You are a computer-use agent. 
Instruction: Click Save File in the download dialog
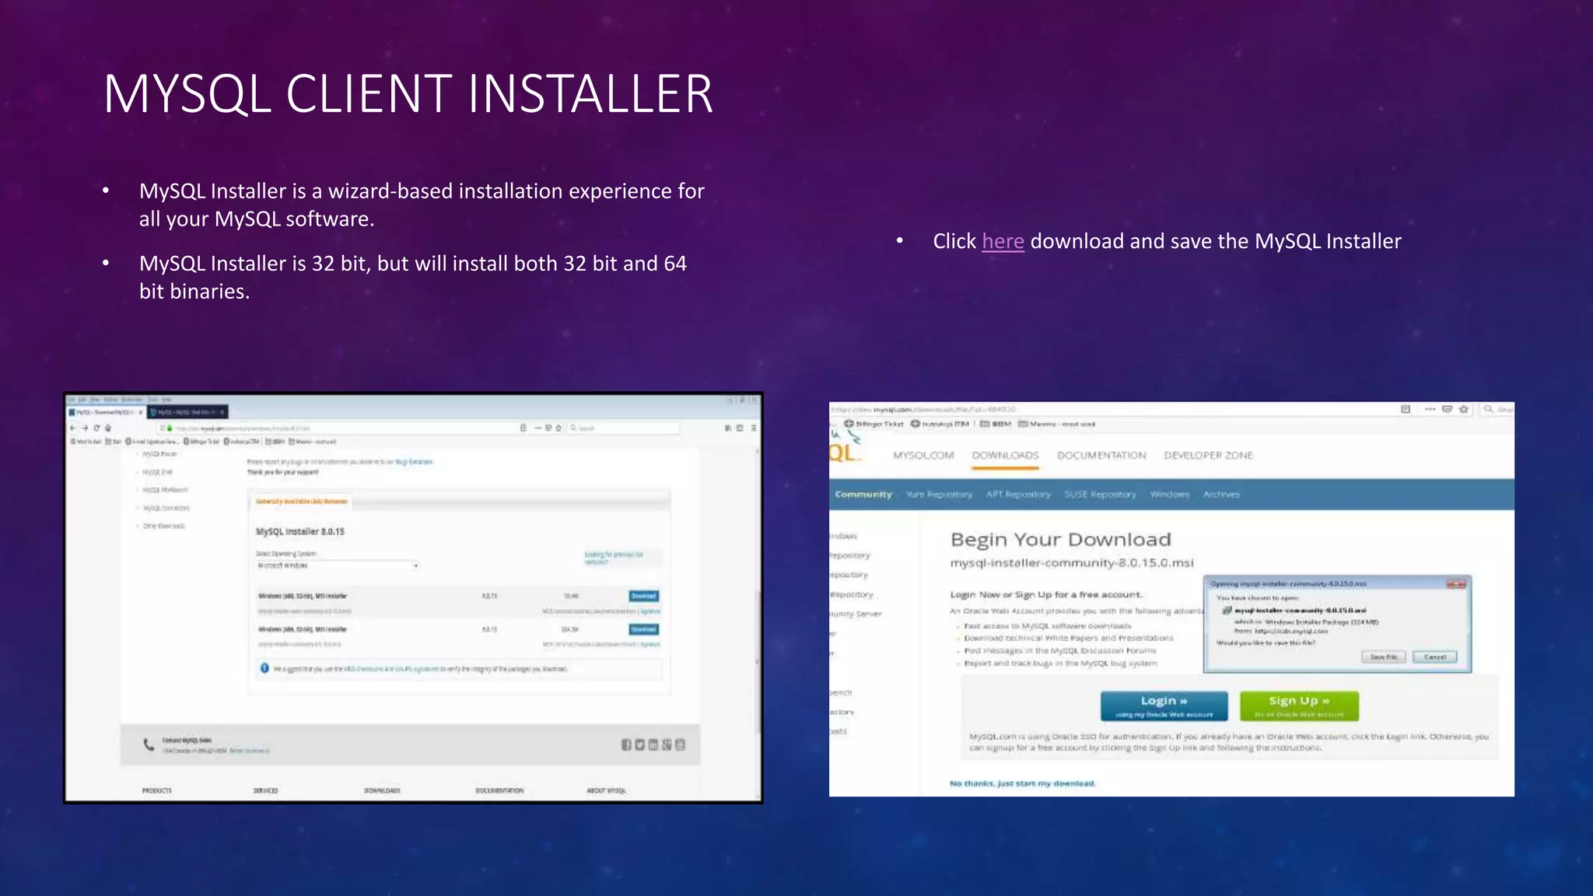pos(1383,657)
